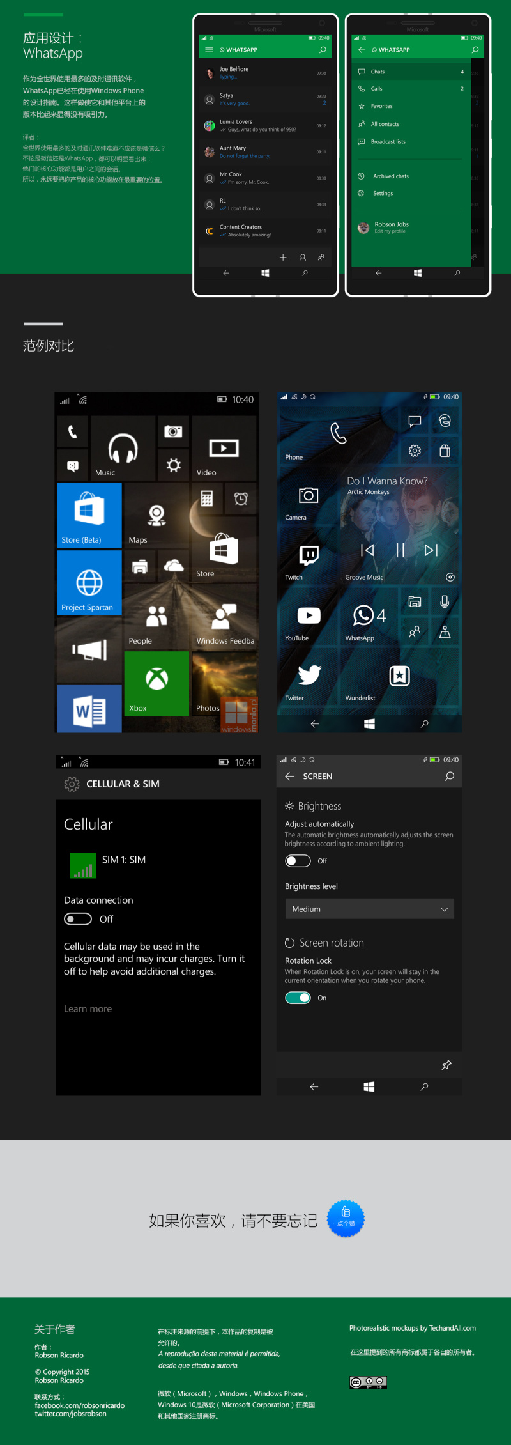This screenshot has height=1445, width=511.
Task: Launch the Project Spartan browser tile
Action: 89,583
